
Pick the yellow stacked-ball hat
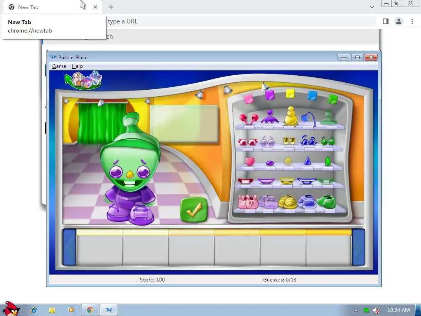291,116
